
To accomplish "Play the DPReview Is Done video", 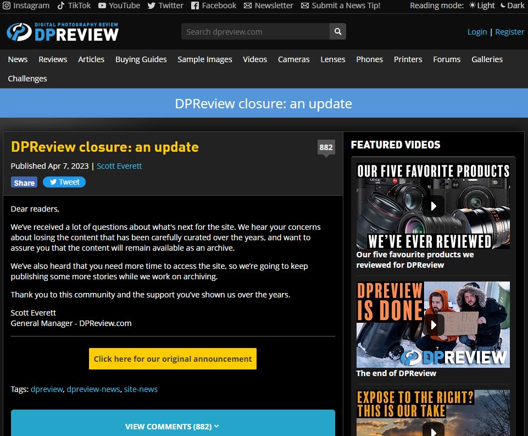I will (x=433, y=324).
